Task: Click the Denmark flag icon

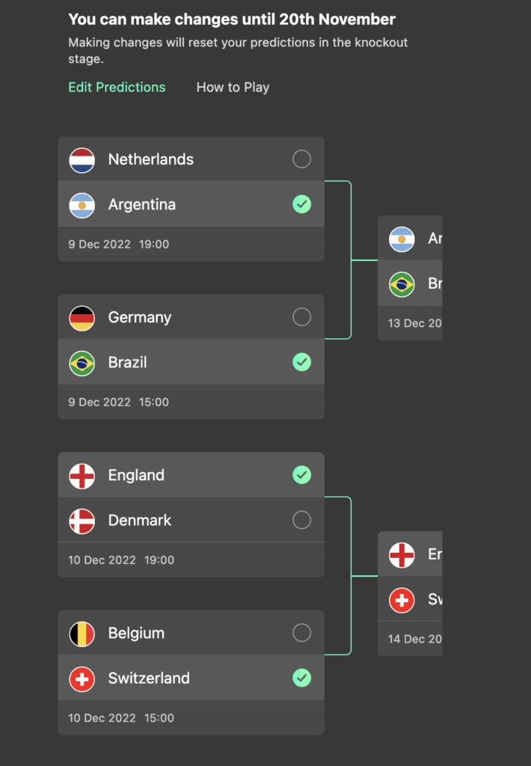Action: pos(82,521)
